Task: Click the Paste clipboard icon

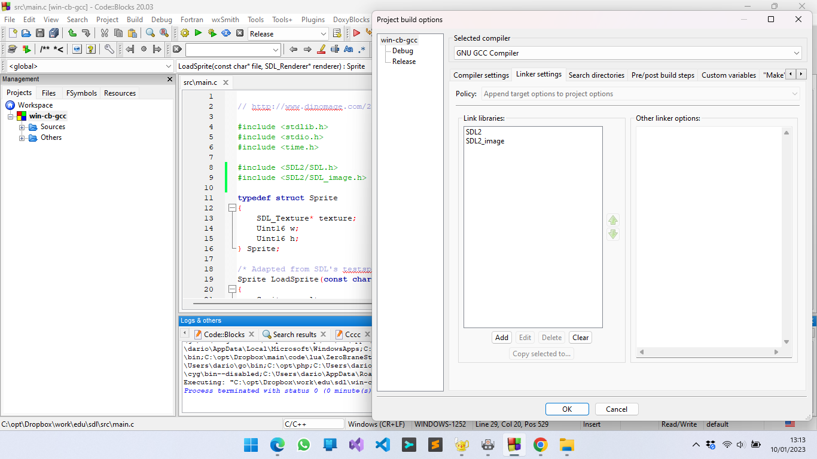Action: (132, 33)
